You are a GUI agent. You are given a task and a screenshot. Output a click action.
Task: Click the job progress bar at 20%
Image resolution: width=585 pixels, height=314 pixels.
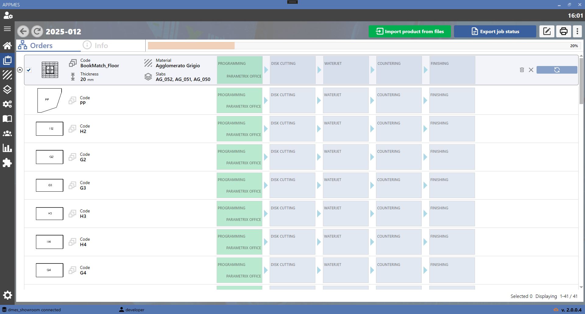tap(364, 46)
